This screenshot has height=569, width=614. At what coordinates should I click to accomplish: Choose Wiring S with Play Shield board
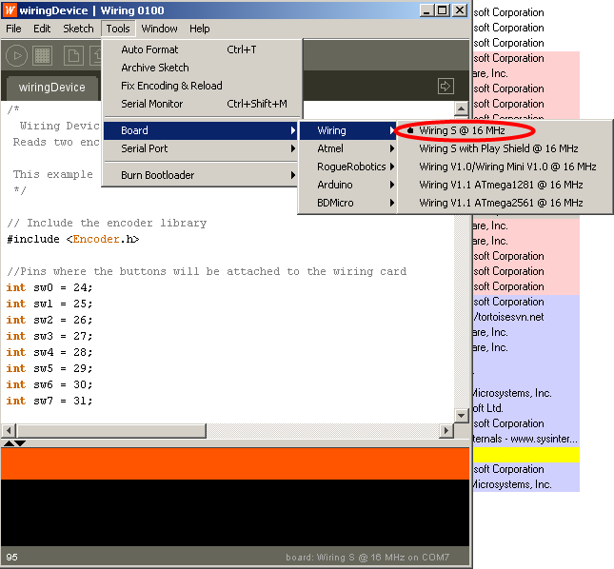[498, 148]
